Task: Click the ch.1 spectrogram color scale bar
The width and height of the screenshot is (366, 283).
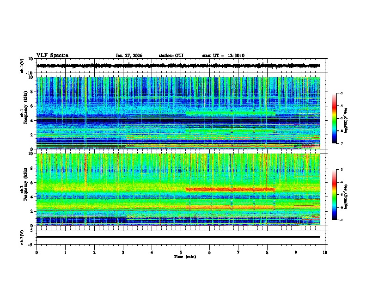Action: [334, 118]
